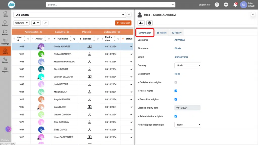258x145 pixels.
Task: Open the Country dropdown showing Spain
Action: point(188,65)
